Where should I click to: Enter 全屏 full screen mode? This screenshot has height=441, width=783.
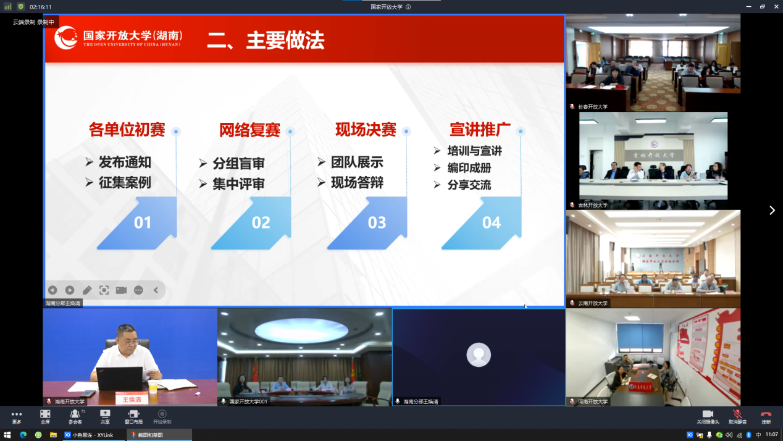pyautogui.click(x=45, y=417)
